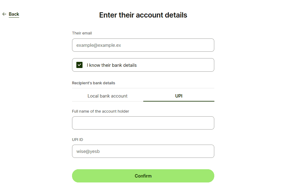Click the 'Their email' field label
This screenshot has height=188, width=282.
coord(82,33)
